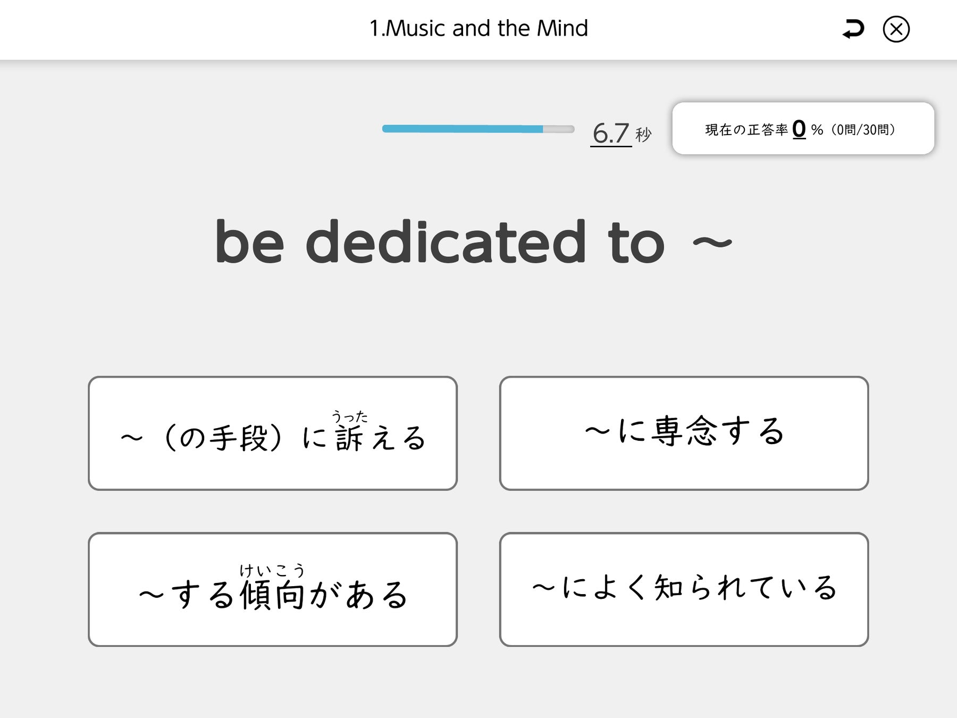Click the けいこう furigana above 傾向

[x=272, y=570]
